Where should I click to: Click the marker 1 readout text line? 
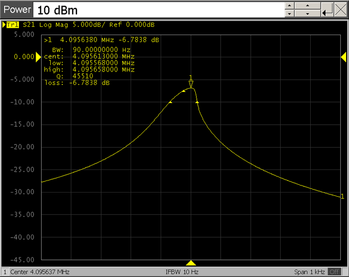tap(102, 40)
